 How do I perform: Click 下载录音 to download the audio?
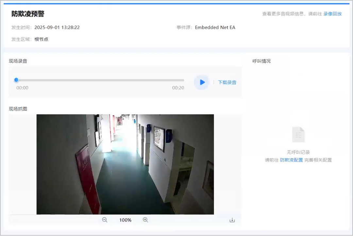227,82
